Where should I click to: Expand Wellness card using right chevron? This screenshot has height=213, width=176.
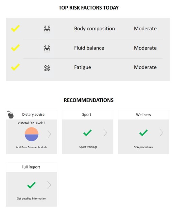tap(161, 132)
